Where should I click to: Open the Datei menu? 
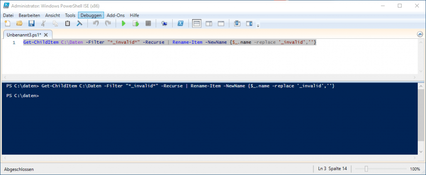[8, 15]
